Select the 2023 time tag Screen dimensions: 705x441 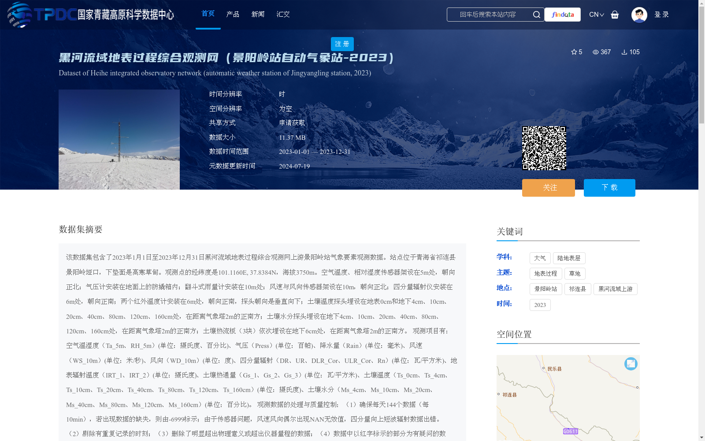coord(540,305)
